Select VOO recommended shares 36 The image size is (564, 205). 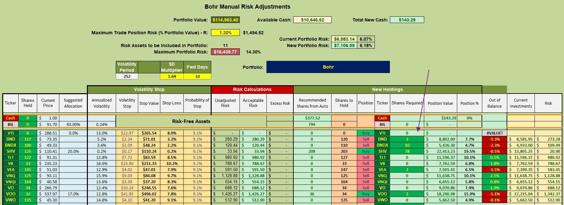tap(312, 194)
